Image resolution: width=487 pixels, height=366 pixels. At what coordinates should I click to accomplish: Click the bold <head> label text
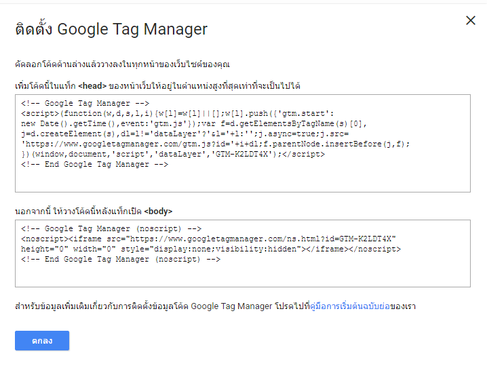point(93,86)
